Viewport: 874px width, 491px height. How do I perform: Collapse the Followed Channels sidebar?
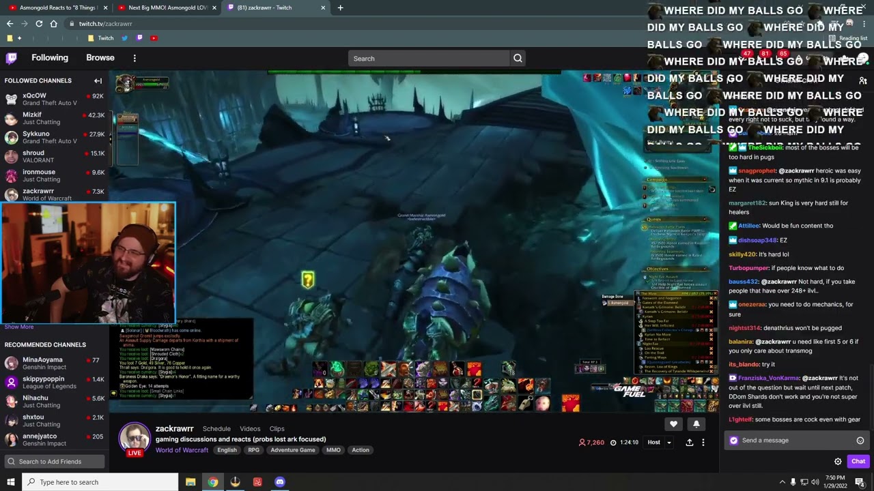98,80
